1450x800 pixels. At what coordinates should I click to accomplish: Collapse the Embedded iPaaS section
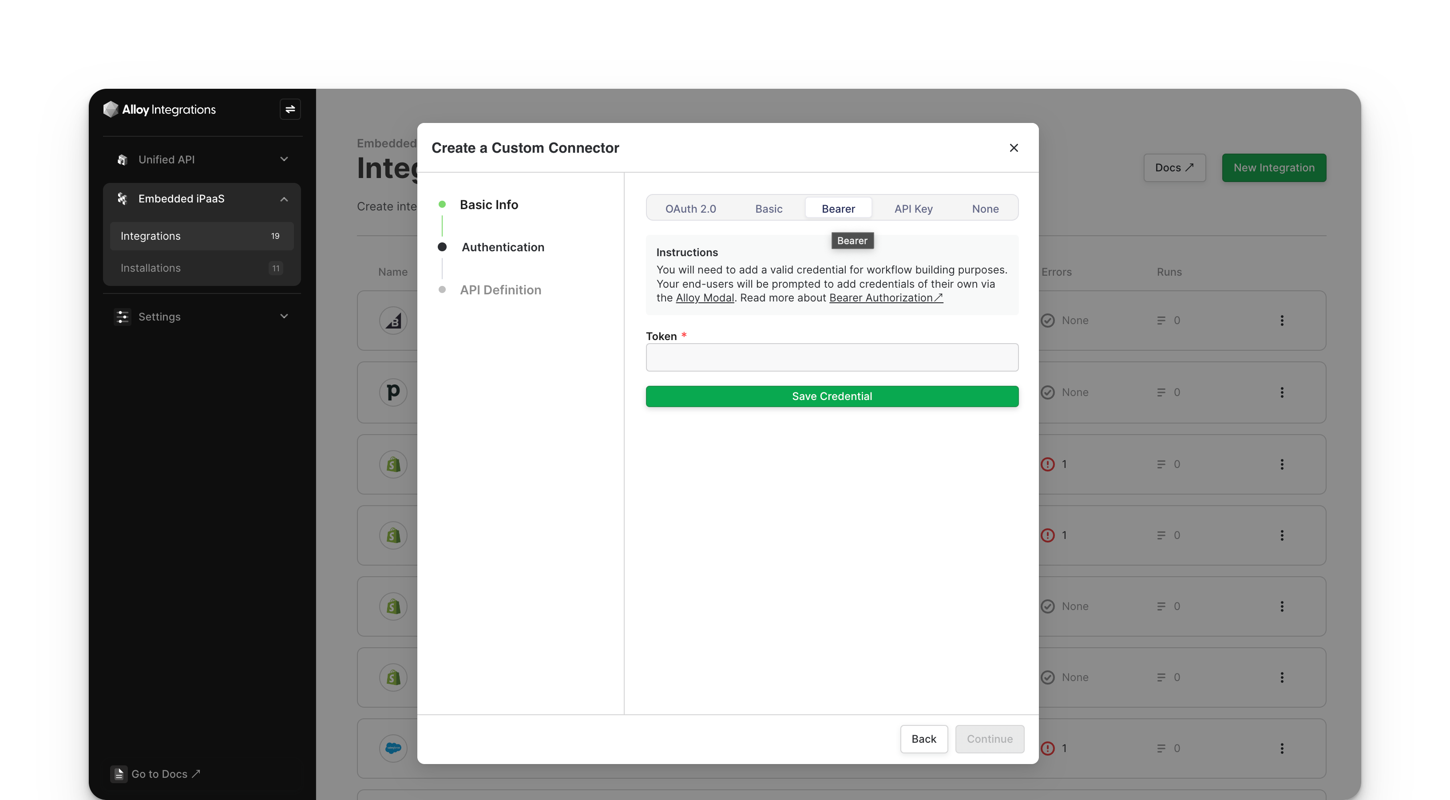(x=284, y=199)
